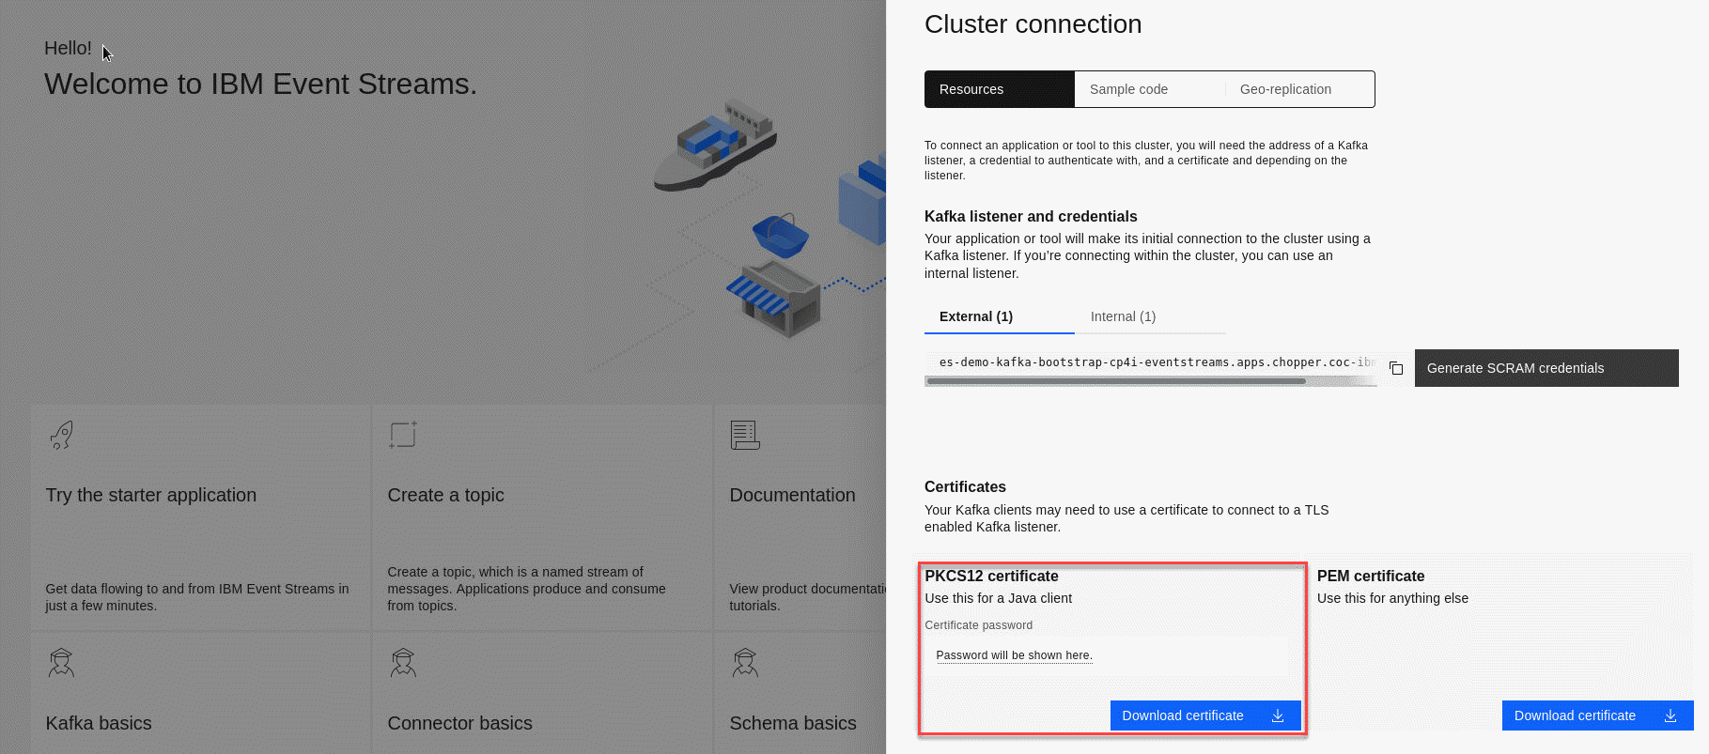Image resolution: width=1709 pixels, height=754 pixels.
Task: Open the Geo-replication tab
Action: point(1285,89)
